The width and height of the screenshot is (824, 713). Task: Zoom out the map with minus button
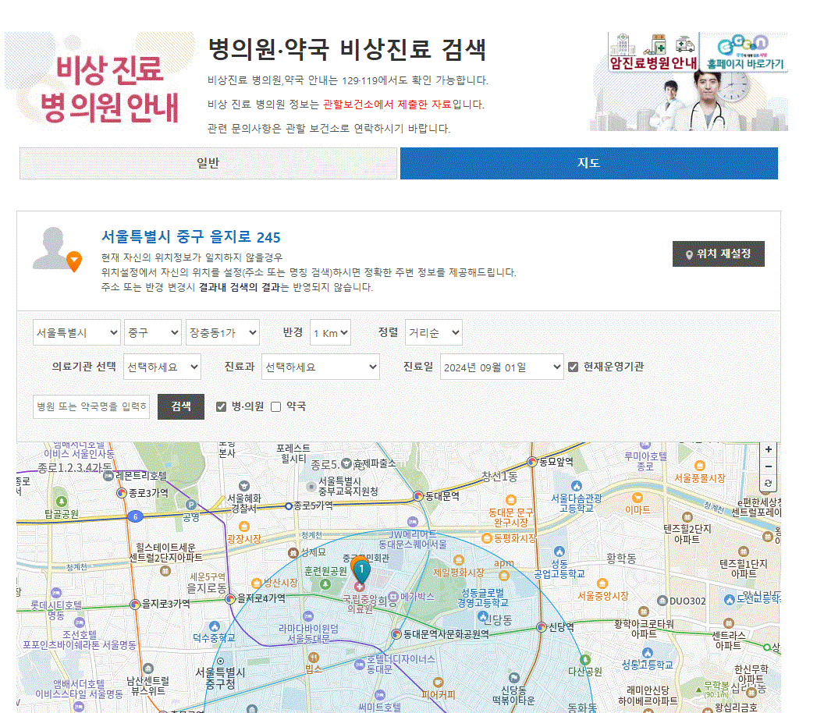pos(769,466)
